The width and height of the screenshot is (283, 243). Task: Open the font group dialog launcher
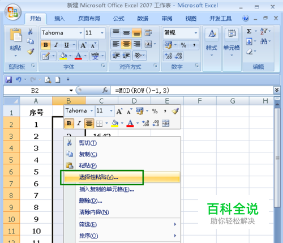103,66
